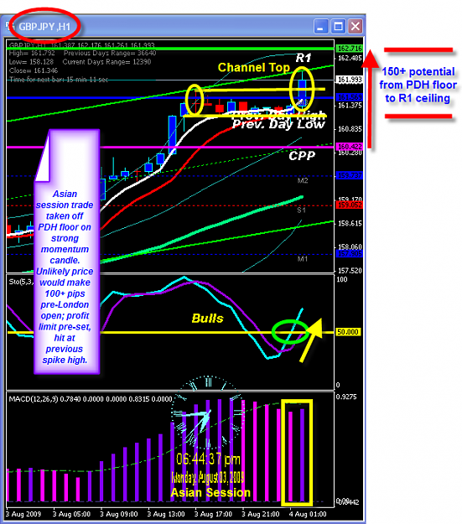Click the '3 Aug 05:00' time axis label
The image size is (462, 524).
coord(71,514)
